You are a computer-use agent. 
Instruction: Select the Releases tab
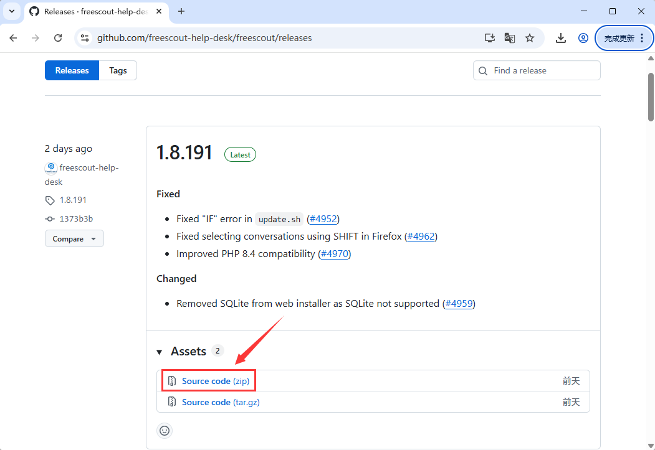point(72,70)
